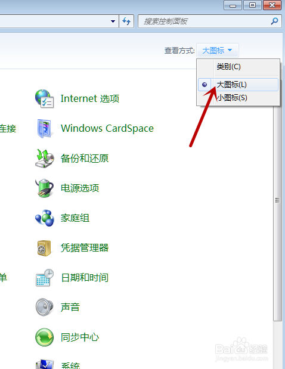Screen dimensions: 285x369
Task: Open the 电源选项 battery icon
Action: (x=45, y=188)
